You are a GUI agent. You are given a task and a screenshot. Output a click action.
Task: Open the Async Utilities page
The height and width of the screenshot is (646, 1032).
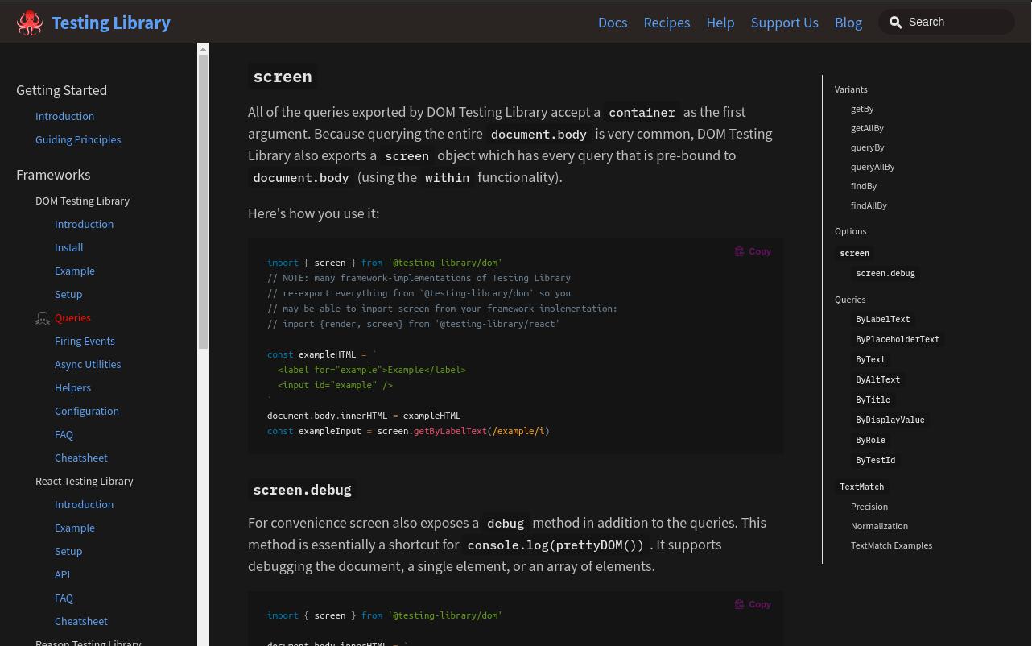click(88, 364)
